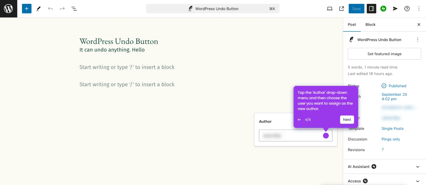This screenshot has height=185, width=426.
Task: Open the 7 revisions link
Action: coord(383,149)
